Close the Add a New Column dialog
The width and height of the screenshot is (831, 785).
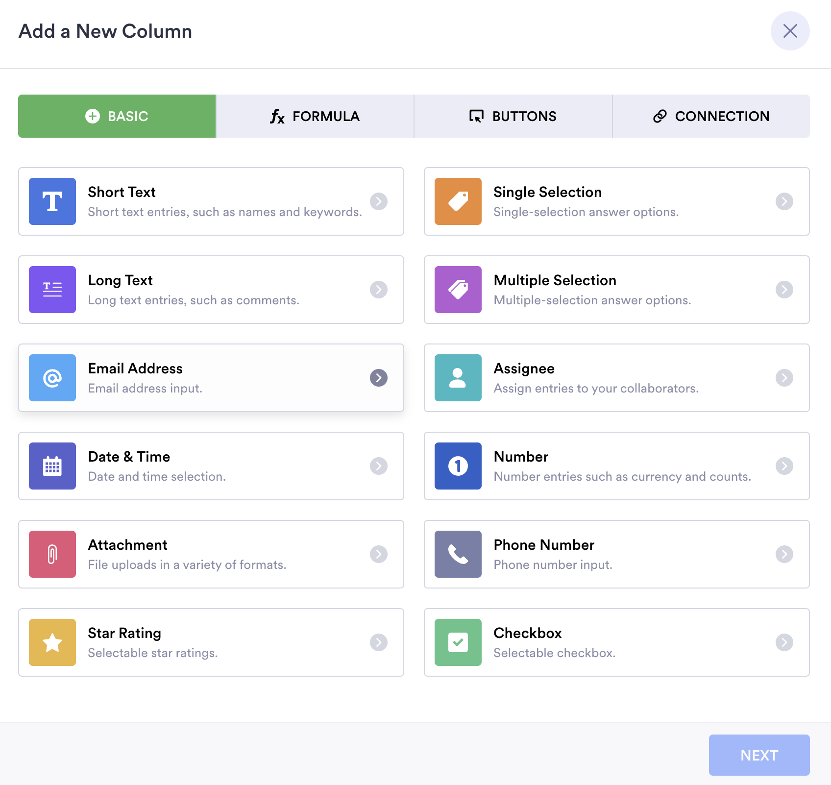(x=790, y=31)
